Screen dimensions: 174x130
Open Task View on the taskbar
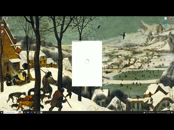click(x=24, y=112)
